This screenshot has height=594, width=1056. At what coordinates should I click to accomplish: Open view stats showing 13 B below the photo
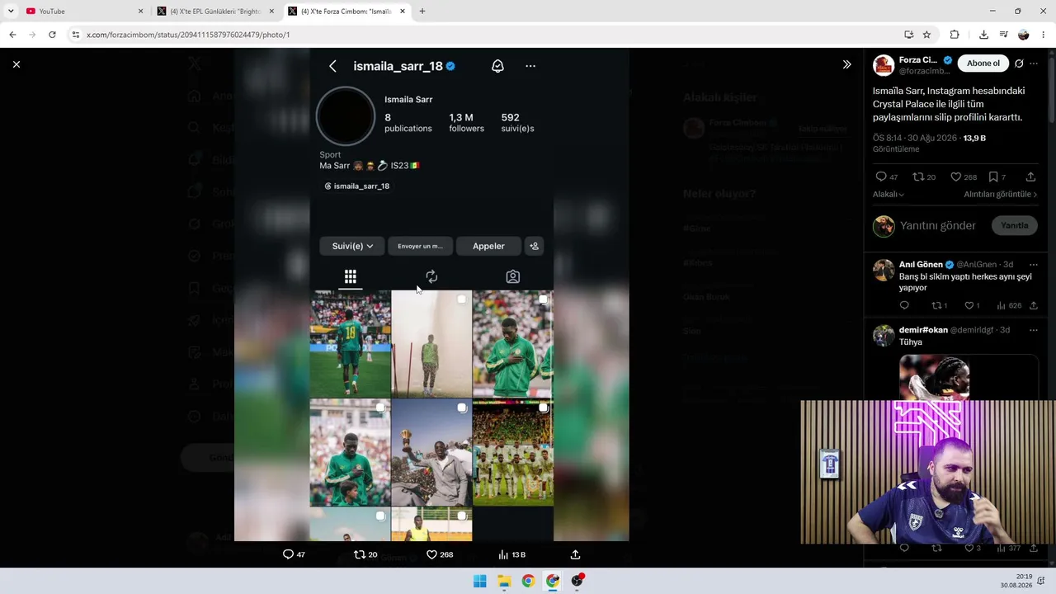click(x=512, y=554)
